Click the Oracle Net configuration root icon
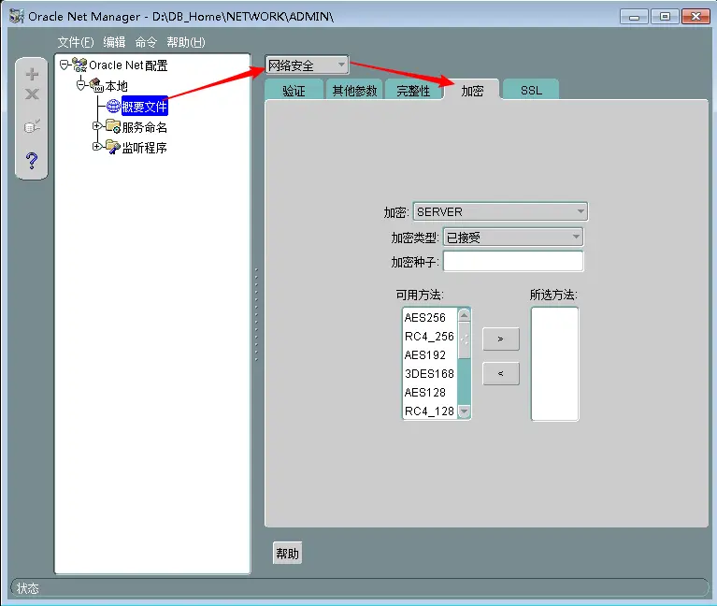Image resolution: width=717 pixels, height=606 pixels. tap(79, 65)
